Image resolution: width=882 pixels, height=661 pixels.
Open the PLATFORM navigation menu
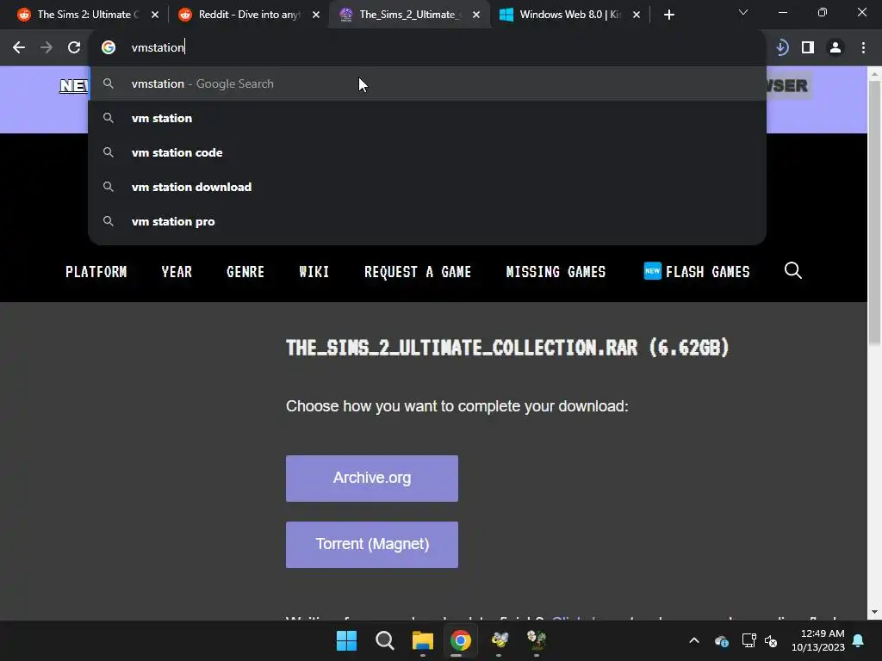pyautogui.click(x=96, y=271)
